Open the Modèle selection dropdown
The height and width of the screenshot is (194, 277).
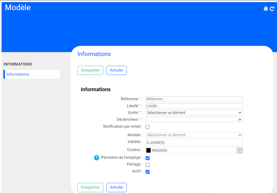click(x=194, y=135)
